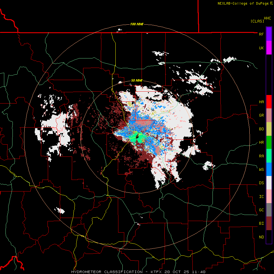The width and height of the screenshot is (274, 274).
Task: Click the KTFX radar site identifier
Action: tap(156, 272)
